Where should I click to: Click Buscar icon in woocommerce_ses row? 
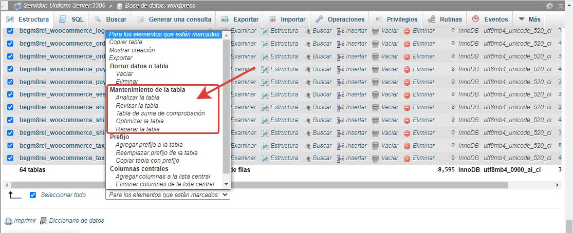(x=307, y=94)
